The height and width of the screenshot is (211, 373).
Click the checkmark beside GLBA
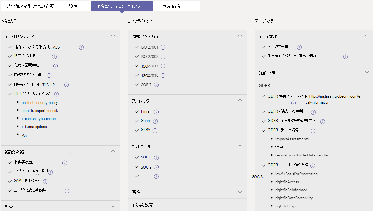pos(136,130)
